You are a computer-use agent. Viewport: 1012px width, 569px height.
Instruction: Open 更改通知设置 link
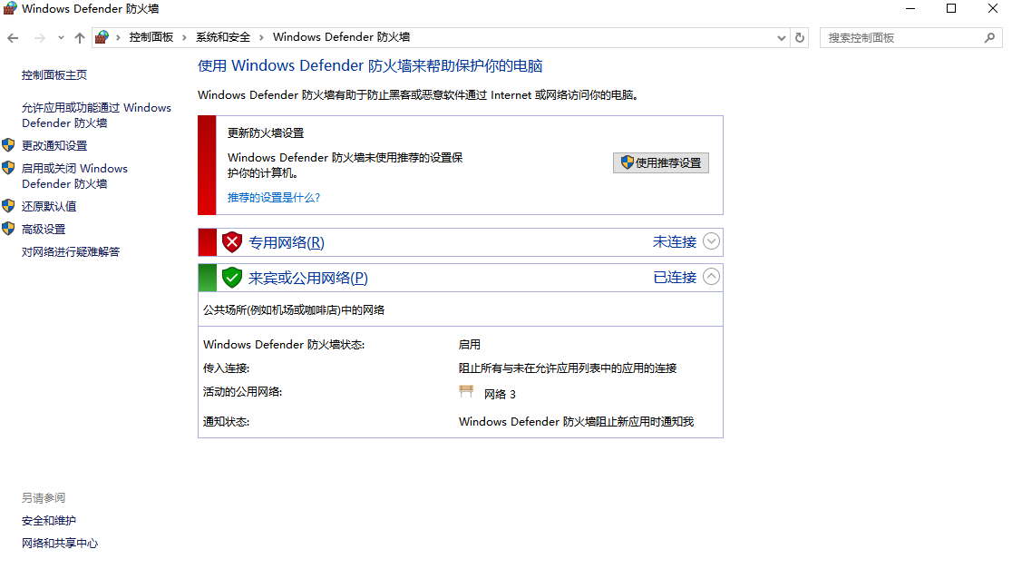point(54,146)
